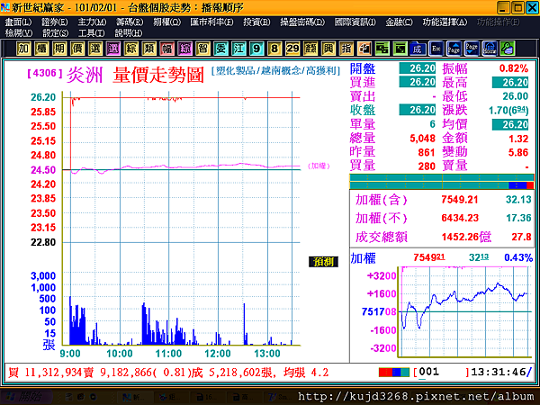Open the 期權(O) menu
Image resolution: width=540 pixels, height=405 pixels.
tap(166, 22)
